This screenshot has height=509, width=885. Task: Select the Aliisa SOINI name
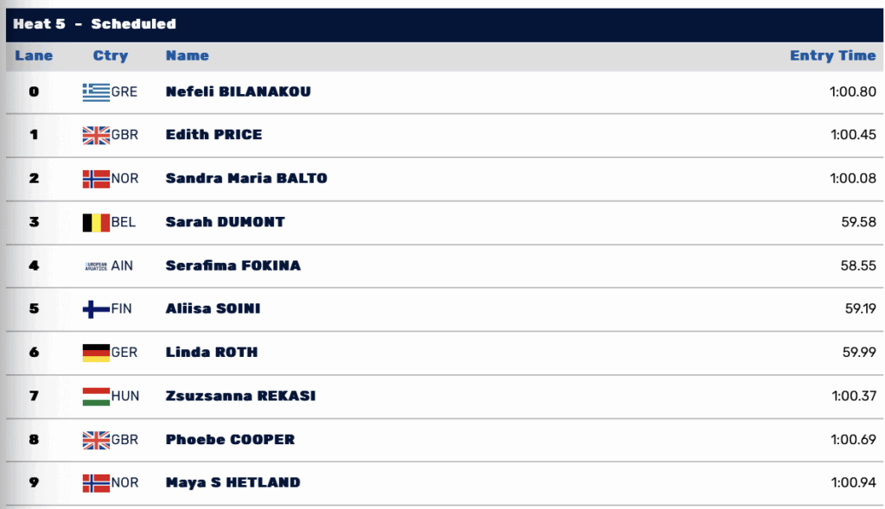tap(213, 309)
